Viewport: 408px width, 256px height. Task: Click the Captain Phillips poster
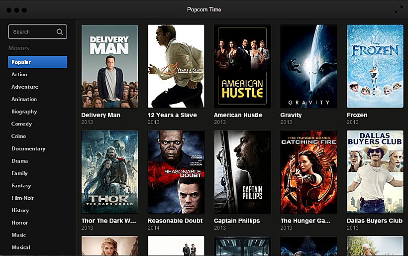coord(242,172)
